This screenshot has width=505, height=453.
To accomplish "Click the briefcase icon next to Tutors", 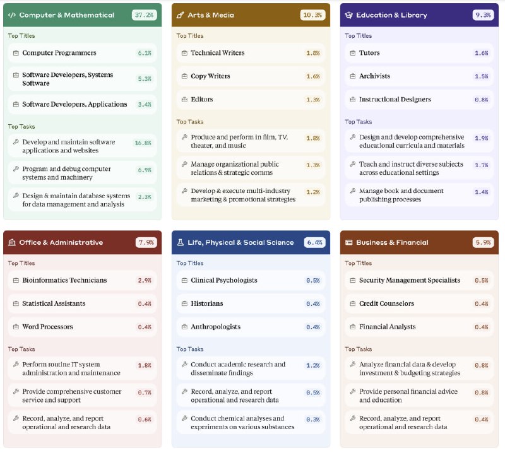I will coord(353,53).
